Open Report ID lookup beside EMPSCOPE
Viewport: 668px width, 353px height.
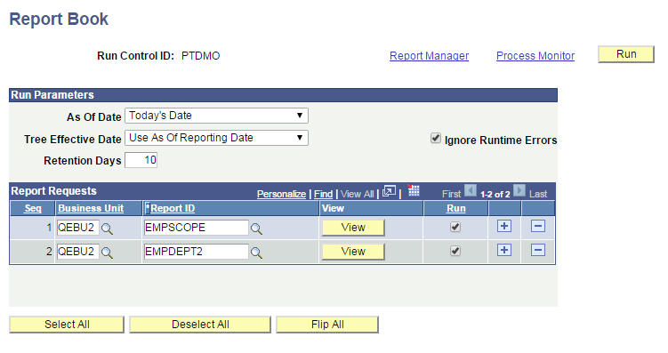point(256,229)
